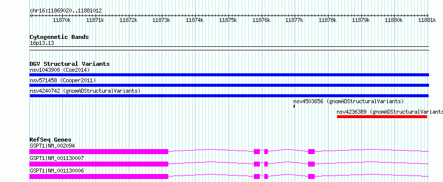Click the 11880k ruler label
443x182 pixels.
(394, 20)
